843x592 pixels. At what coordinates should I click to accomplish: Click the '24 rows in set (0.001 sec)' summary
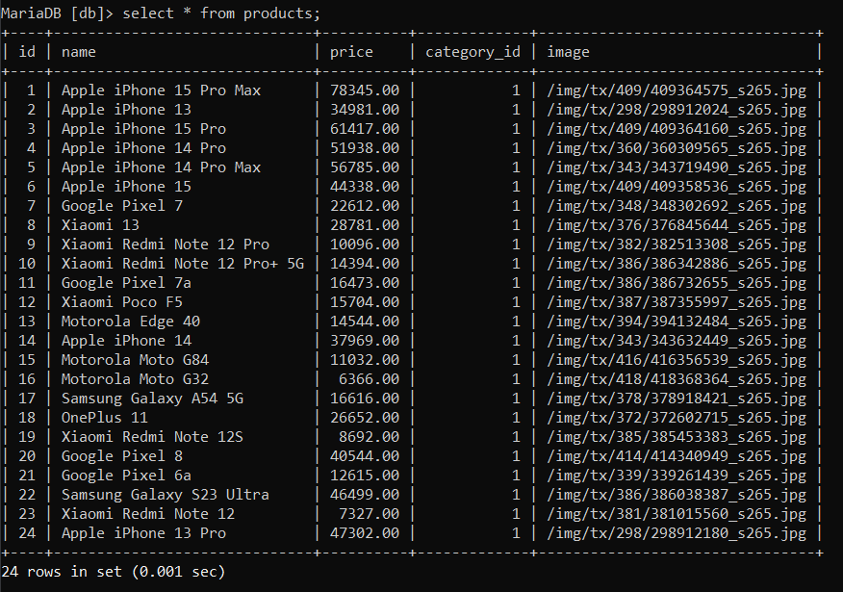pos(113,572)
